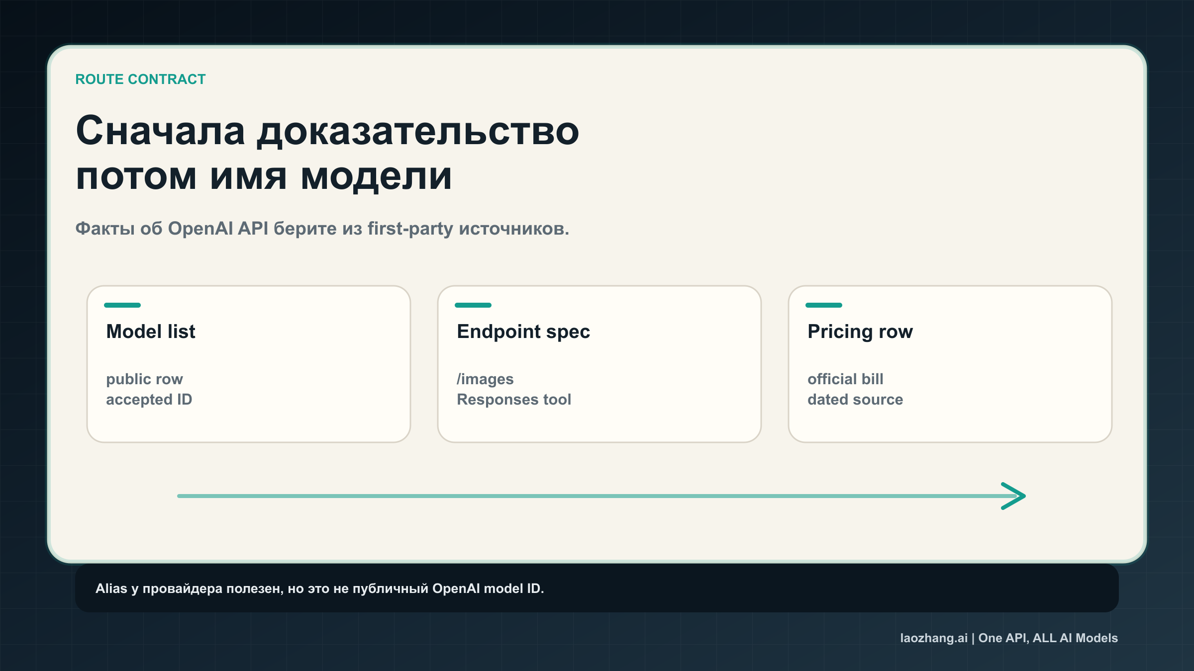
Task: Click the 'Responses tool' entry under Endpoint spec
Action: click(x=514, y=399)
